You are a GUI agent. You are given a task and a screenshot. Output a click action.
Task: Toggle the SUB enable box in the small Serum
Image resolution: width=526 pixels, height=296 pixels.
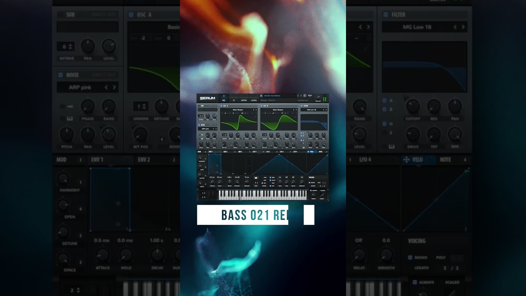point(199,106)
